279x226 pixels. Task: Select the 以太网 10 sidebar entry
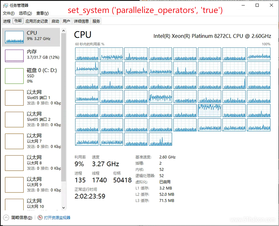(31, 203)
